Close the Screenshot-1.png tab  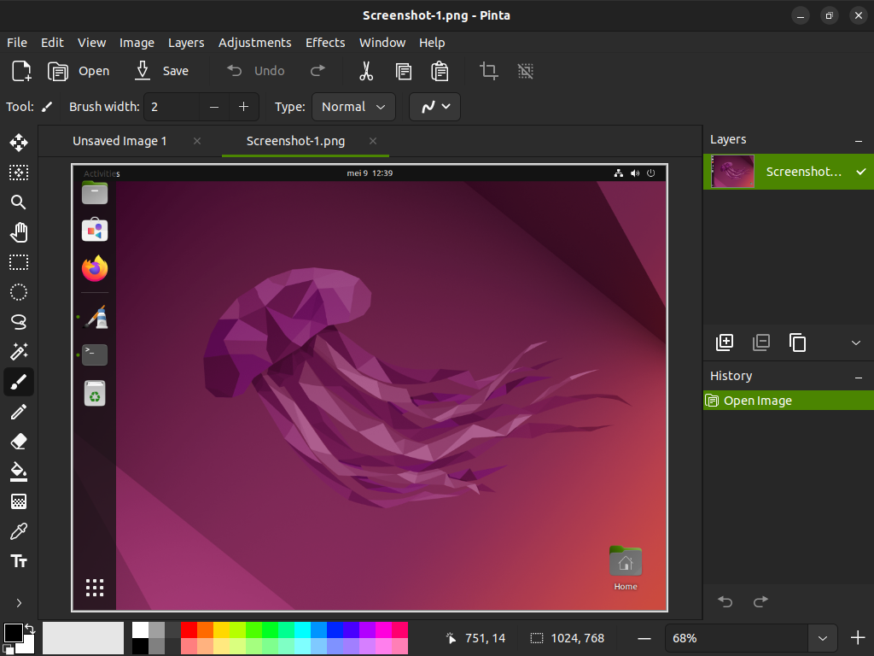(373, 141)
